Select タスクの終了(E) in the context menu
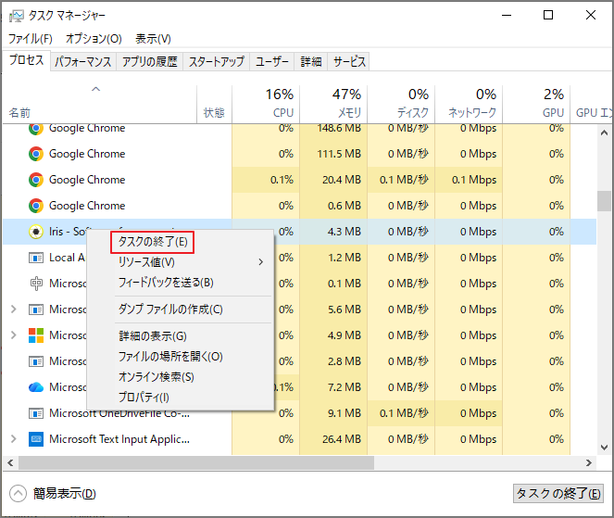This screenshot has width=614, height=518. coord(153,242)
